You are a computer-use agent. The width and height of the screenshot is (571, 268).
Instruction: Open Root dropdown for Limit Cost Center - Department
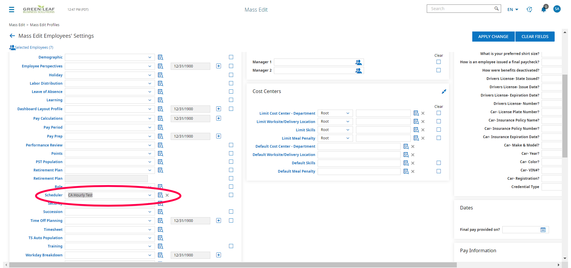click(335, 113)
